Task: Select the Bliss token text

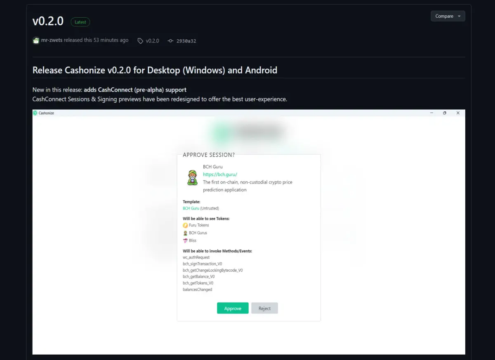Action: (193, 240)
